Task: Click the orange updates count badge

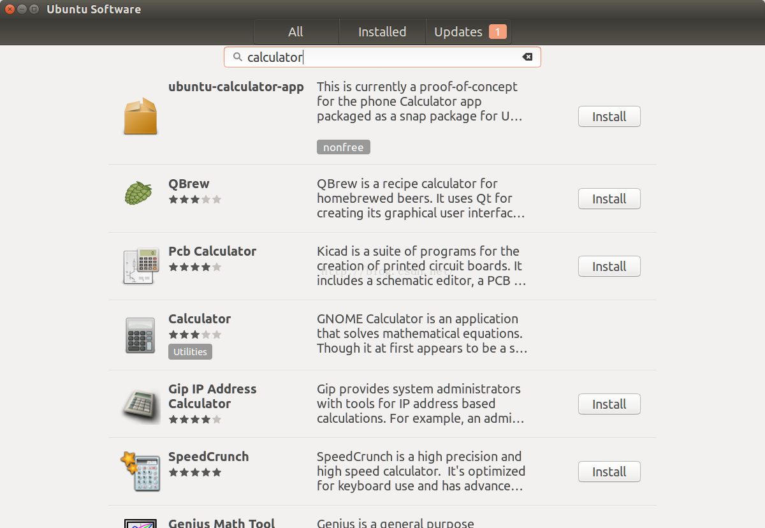Action: tap(498, 32)
